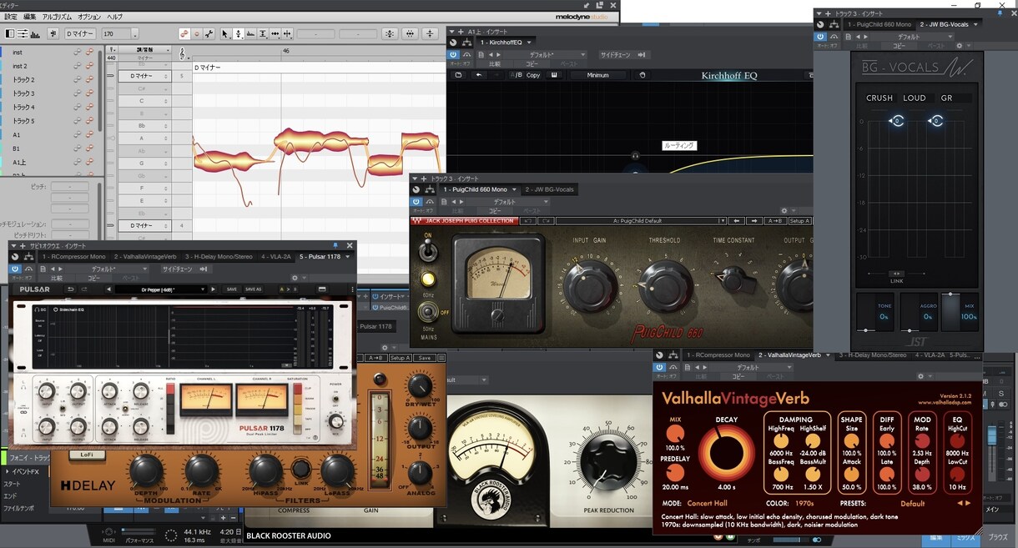Image resolution: width=1018 pixels, height=548 pixels.
Task: Click the routing icon in KirchhoffEQ window
Action: tap(467, 43)
